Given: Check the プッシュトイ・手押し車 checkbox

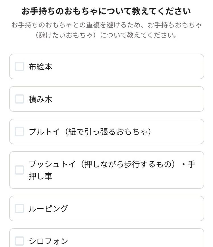Looking at the screenshot, I should [x=19, y=170].
